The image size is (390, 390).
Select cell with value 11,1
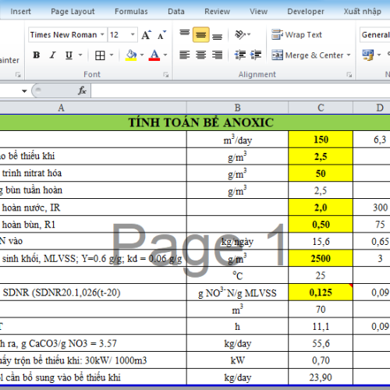pos(321,326)
